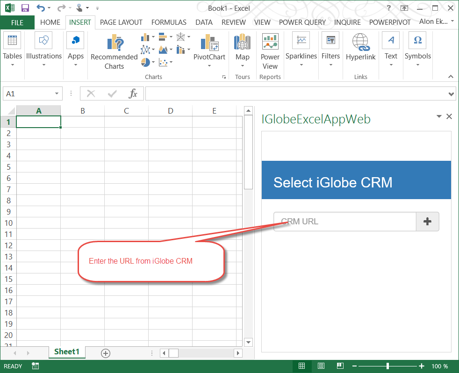Toggle Touch/Mouse mode icon
The image size is (459, 373).
pyautogui.click(x=79, y=8)
